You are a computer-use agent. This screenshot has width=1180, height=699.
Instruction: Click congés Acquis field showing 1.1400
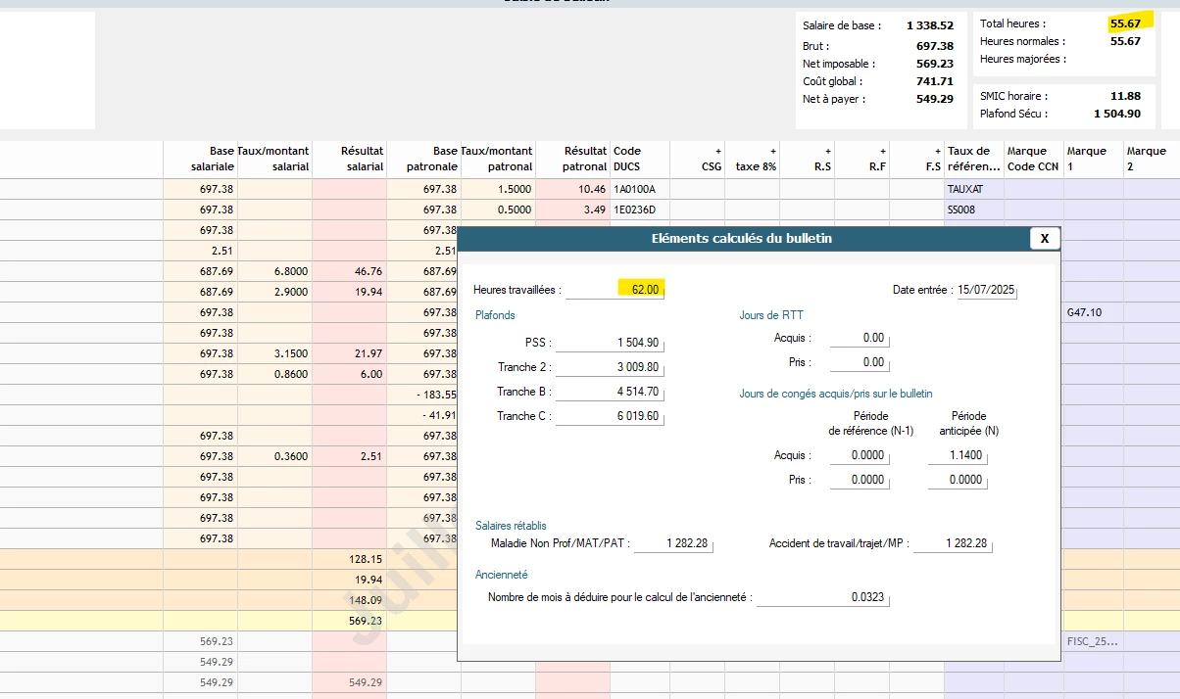[957, 455]
